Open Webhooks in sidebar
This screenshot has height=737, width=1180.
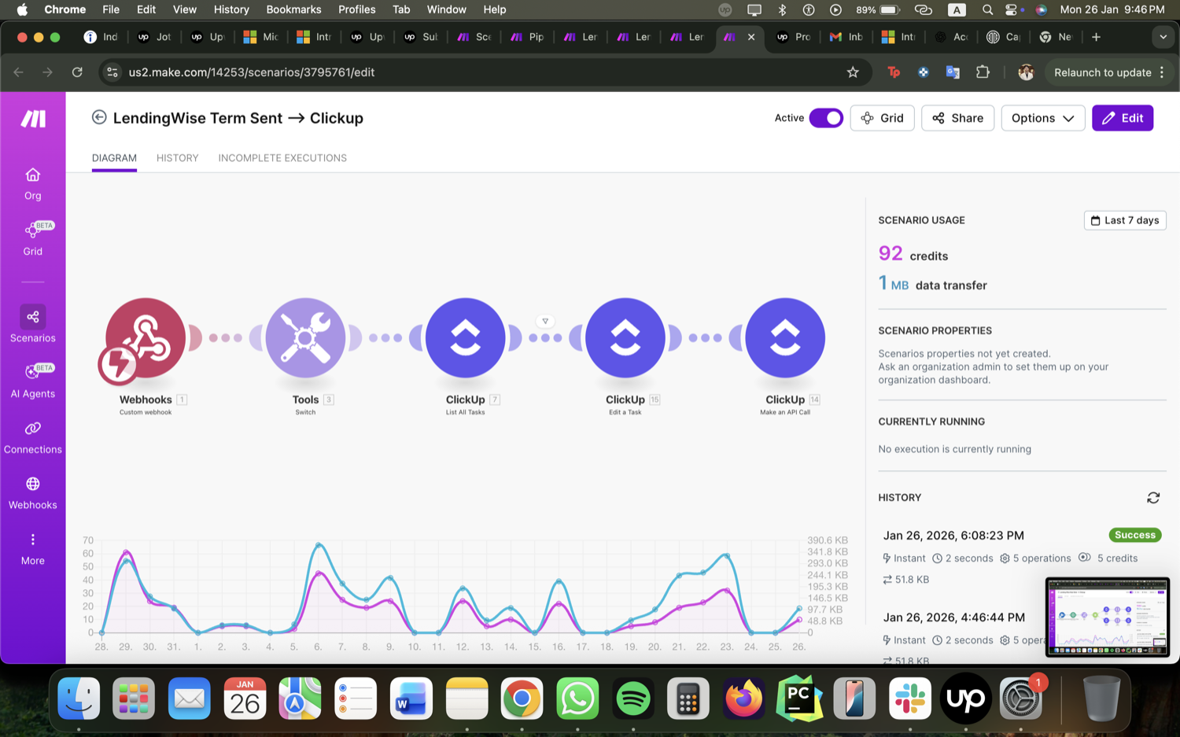point(32,493)
